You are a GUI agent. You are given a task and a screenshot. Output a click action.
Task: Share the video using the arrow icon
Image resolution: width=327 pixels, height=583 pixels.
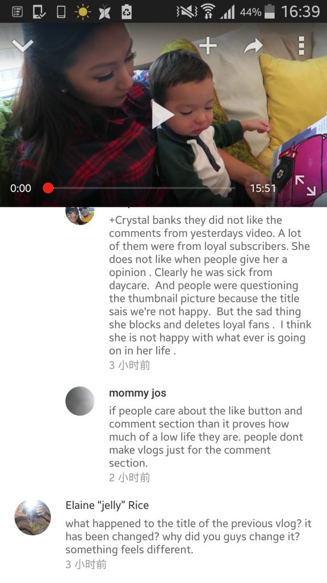pos(254,46)
